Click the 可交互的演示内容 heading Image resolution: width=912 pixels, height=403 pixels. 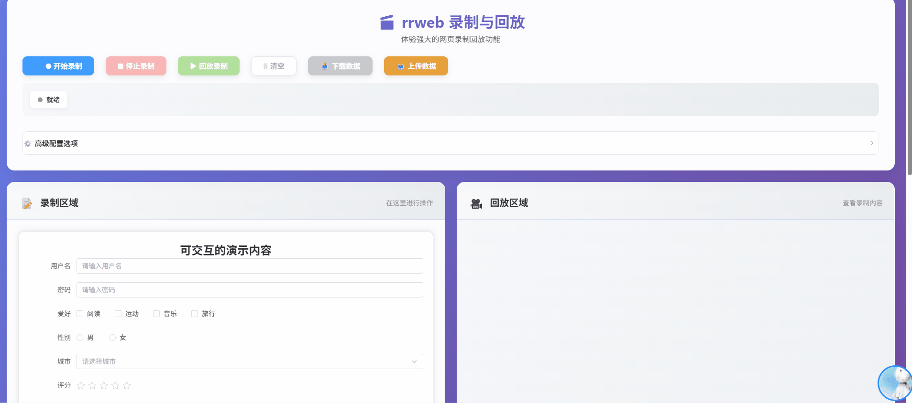[226, 250]
